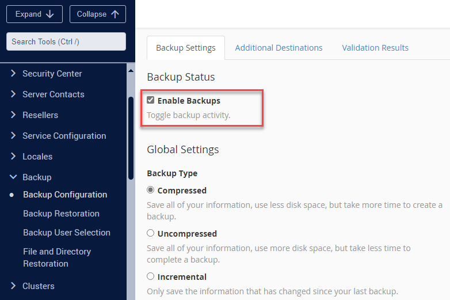The image size is (450, 300).
Task: Switch to the Additional Destinations tab
Action: [x=279, y=48]
